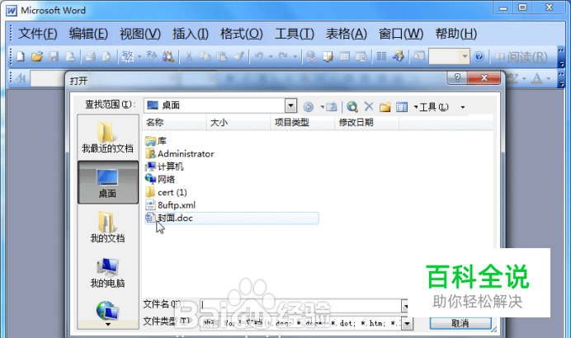Expand the Redo history dropdown arrow

tap(295, 56)
